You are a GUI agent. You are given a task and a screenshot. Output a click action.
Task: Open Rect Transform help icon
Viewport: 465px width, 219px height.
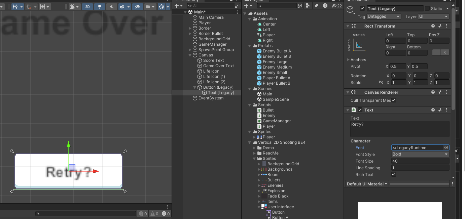click(433, 26)
